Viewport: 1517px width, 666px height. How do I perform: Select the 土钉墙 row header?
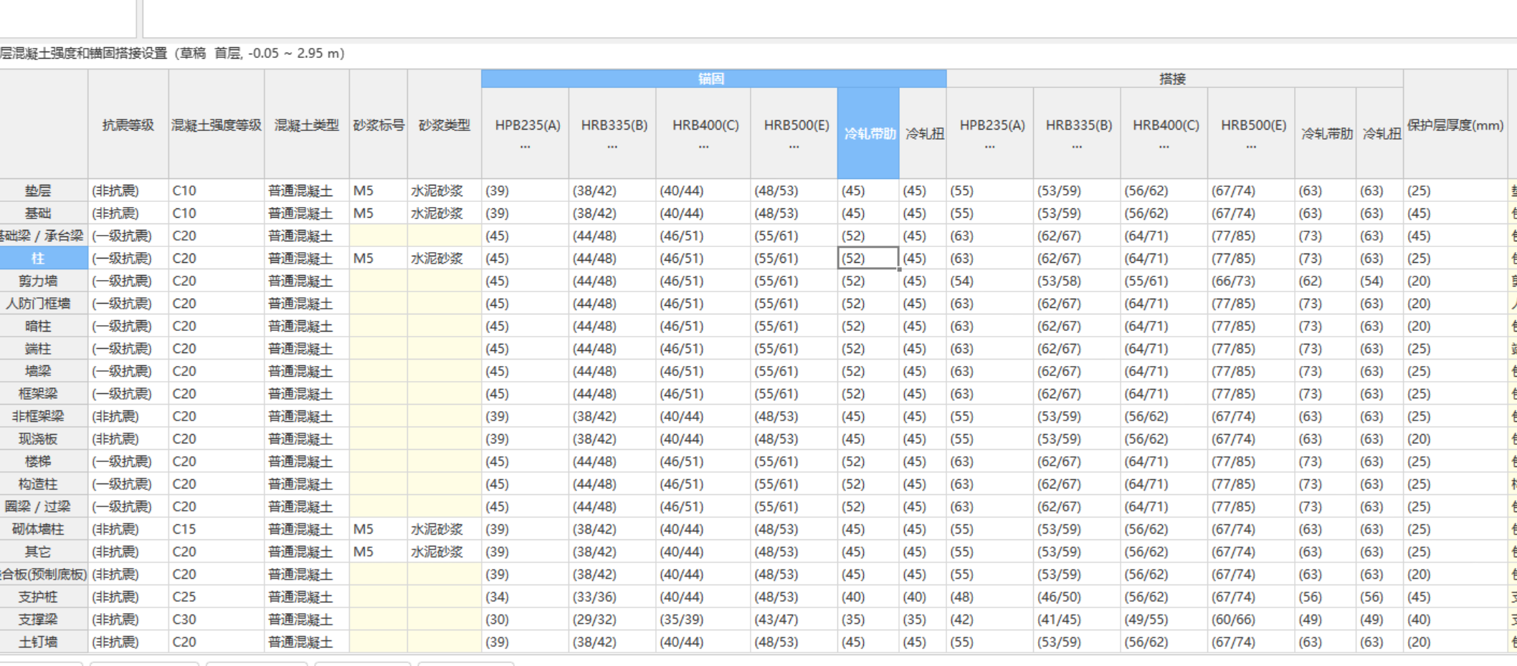(43, 642)
